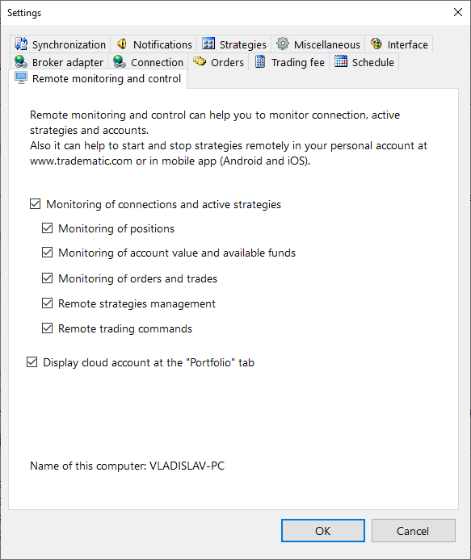
Task: Click the Schedule calendar icon
Action: pos(341,61)
